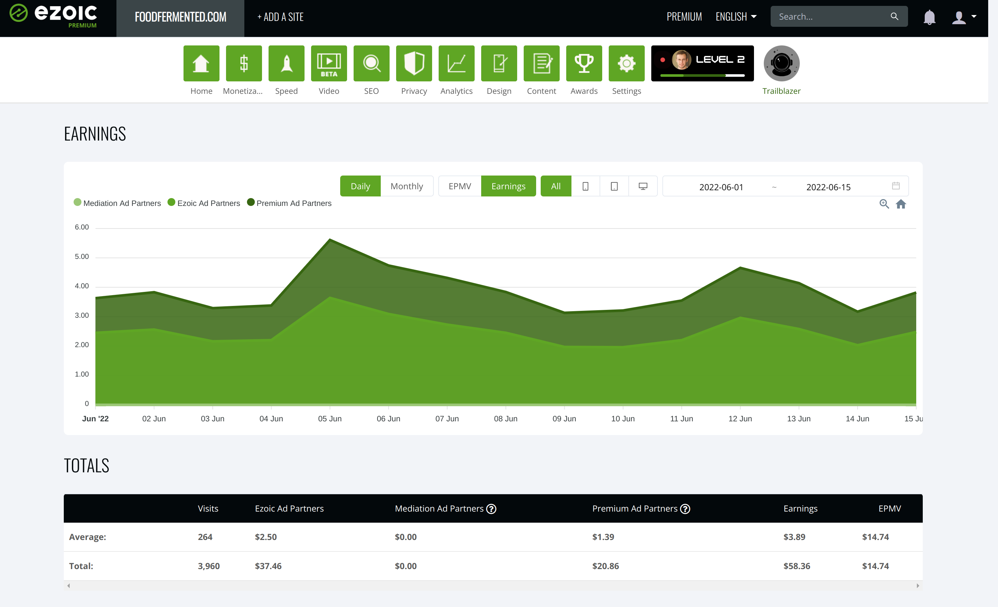Click + ADD A SITE
This screenshot has height=607, width=998.
(280, 17)
